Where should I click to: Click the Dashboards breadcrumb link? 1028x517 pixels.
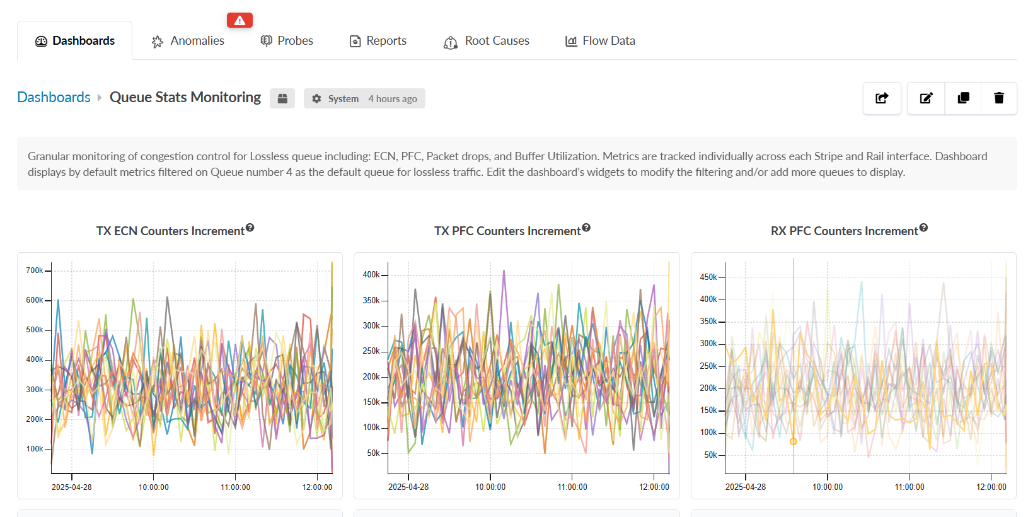(54, 97)
